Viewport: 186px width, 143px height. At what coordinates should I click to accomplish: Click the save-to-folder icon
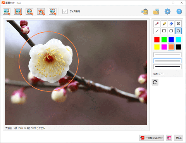coord(156,12)
